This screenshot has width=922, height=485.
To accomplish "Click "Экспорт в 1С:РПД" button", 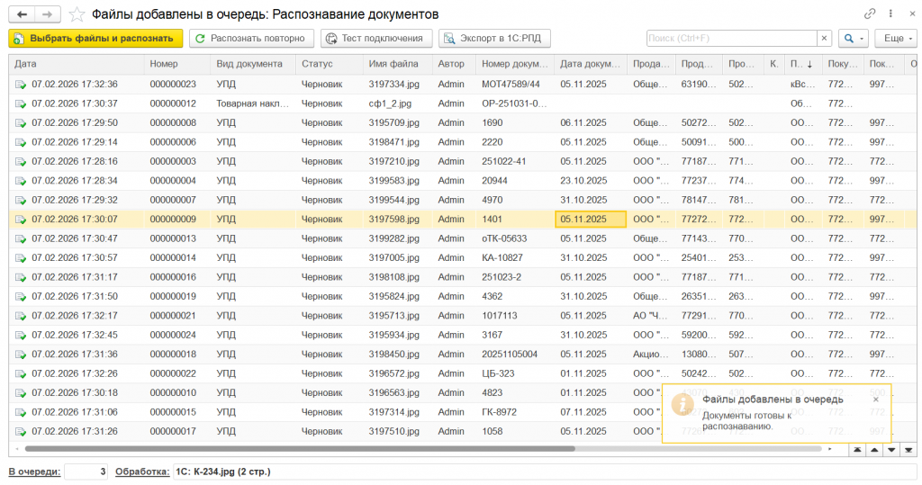I will click(494, 39).
